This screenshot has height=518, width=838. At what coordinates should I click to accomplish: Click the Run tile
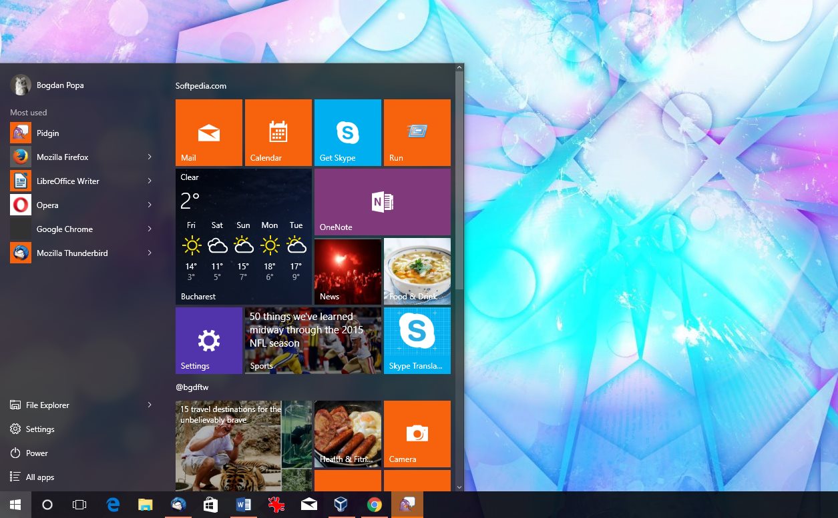417,133
